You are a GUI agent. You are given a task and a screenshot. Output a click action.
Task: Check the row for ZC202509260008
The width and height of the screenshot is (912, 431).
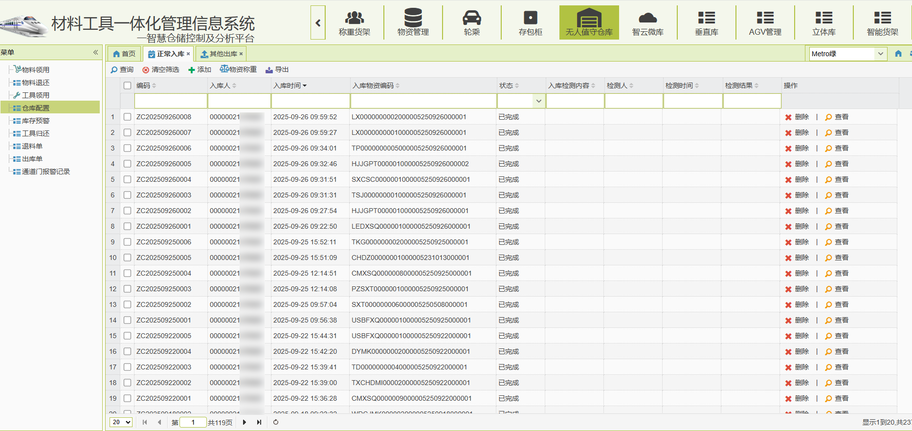pyautogui.click(x=128, y=117)
